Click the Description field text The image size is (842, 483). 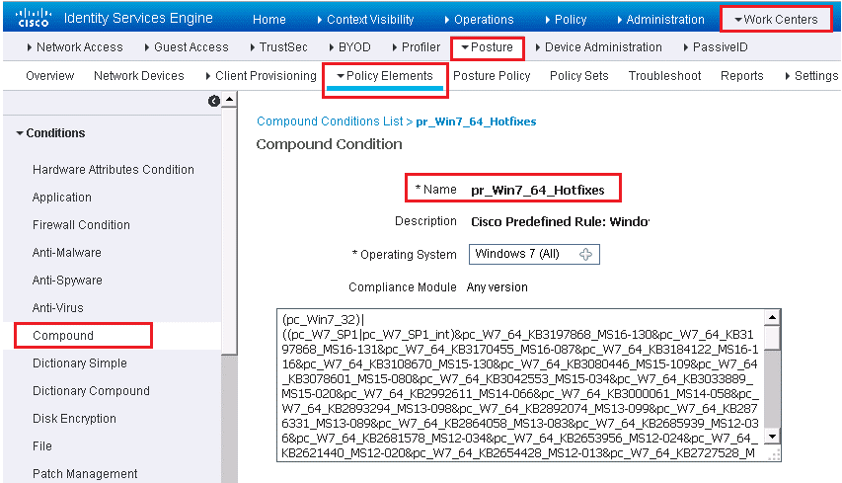pos(560,221)
